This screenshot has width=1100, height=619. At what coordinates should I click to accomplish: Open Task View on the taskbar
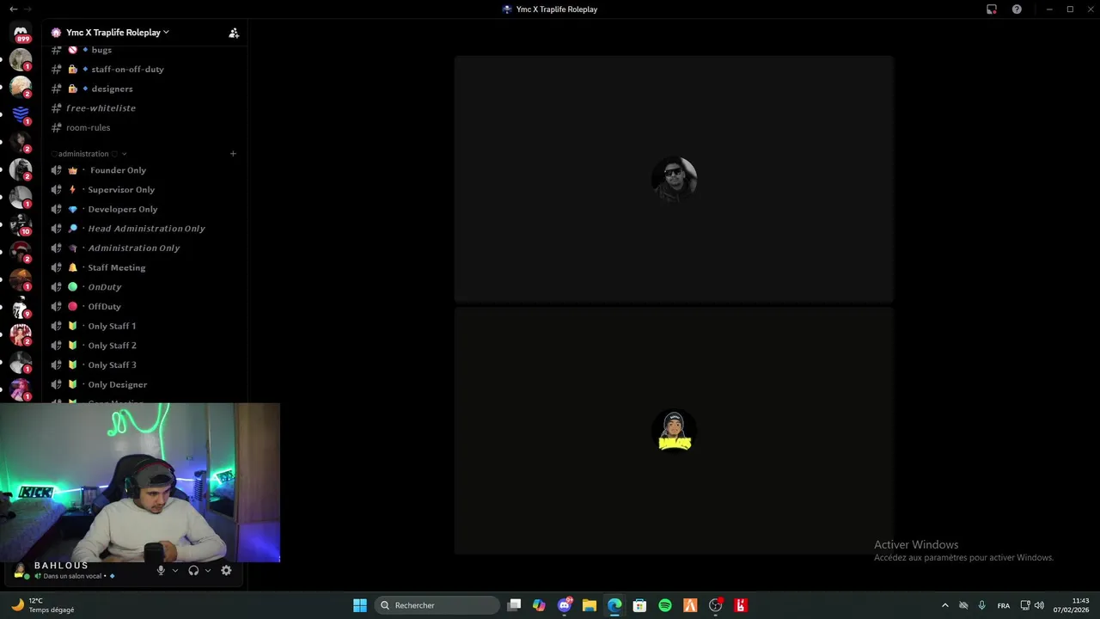pos(514,605)
